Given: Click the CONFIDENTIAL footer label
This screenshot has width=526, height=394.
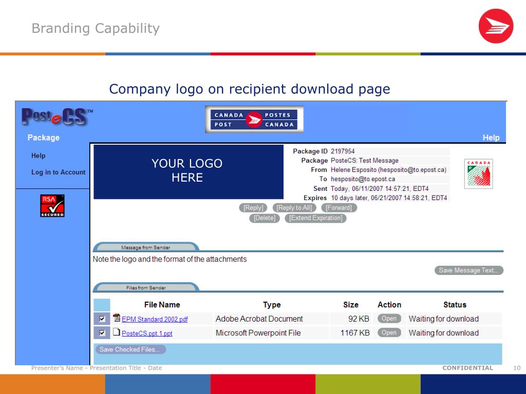Looking at the screenshot, I should tap(467, 368).
